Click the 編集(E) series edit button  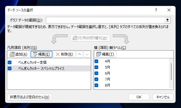[x=41, y=54]
